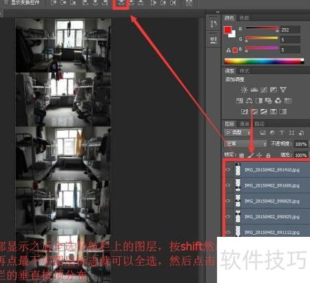Add a Vibrance adjustment (triangle icon)
Viewport: 310px width, 283px height.
point(283,90)
